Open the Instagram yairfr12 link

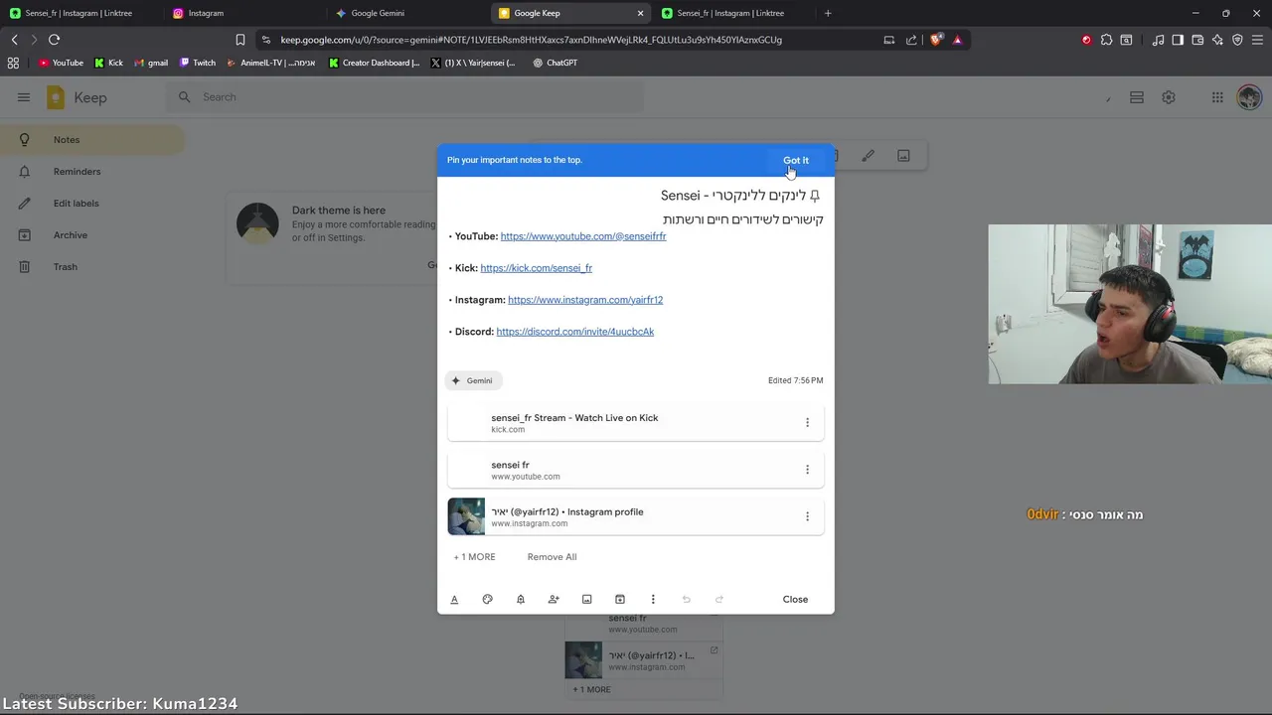[585, 300]
